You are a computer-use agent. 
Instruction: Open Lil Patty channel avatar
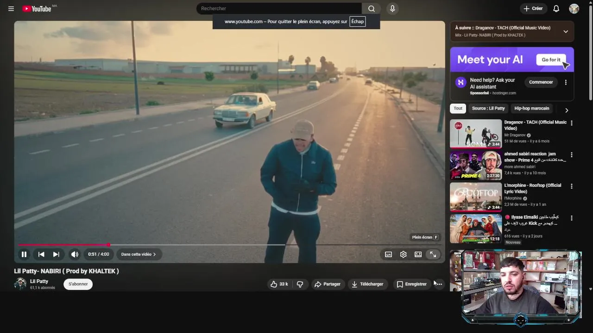[x=20, y=284]
